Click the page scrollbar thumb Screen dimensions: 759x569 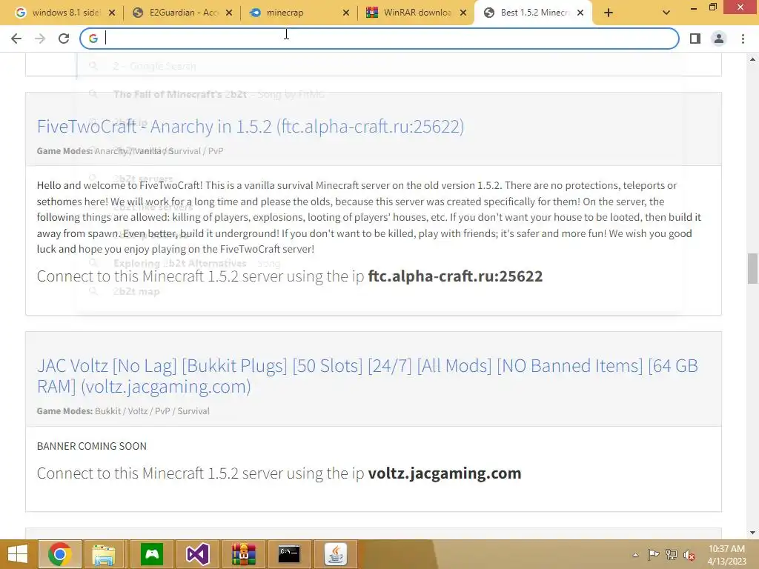(x=752, y=268)
